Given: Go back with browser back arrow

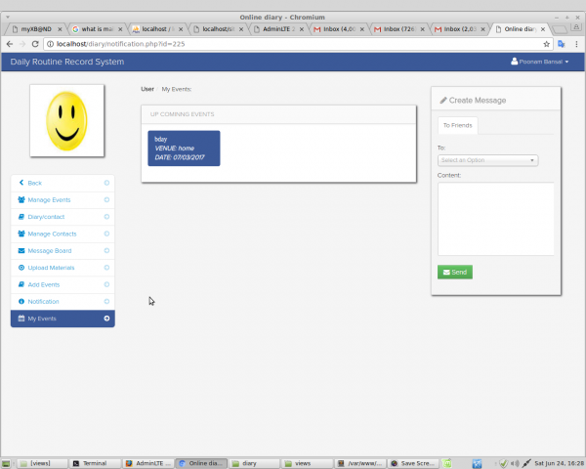Looking at the screenshot, I should 10,44.
